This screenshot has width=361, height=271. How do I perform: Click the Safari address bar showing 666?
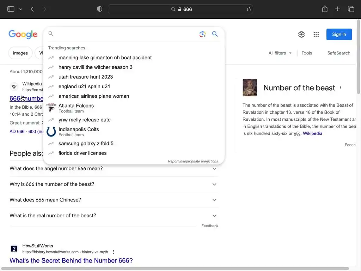[x=180, y=9]
